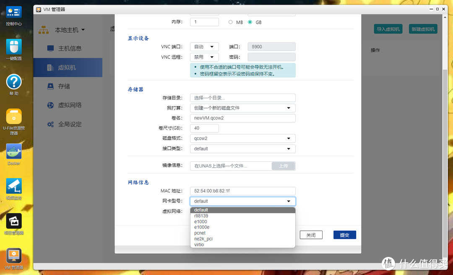
Task: Edit the MAC address input field
Action: [x=242, y=191]
